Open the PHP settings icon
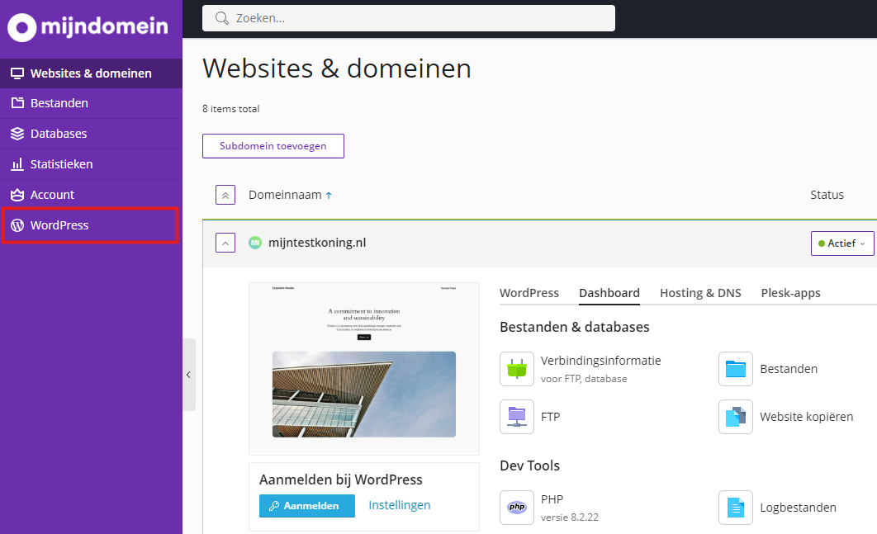This screenshot has width=877, height=534. tap(517, 507)
